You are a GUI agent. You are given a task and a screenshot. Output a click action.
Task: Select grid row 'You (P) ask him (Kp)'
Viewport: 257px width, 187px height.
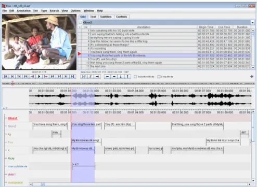click(x=164, y=59)
